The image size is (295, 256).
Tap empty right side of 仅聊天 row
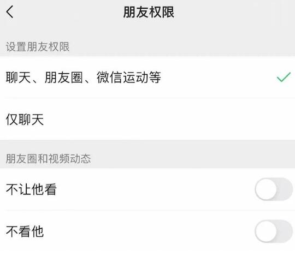click(x=169, y=119)
